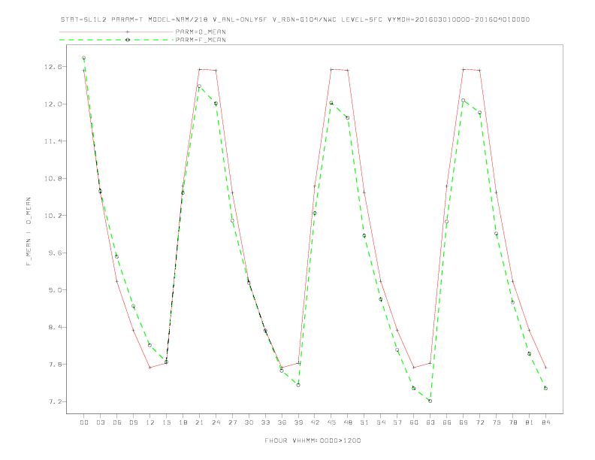Click y-axis tick value 11.4
This screenshot has width=595, height=460.
click(53, 141)
